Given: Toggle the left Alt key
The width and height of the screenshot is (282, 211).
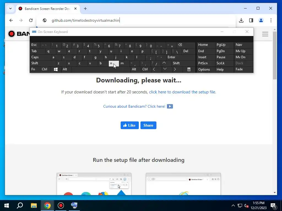Looking at the screenshot, I should (66, 69).
